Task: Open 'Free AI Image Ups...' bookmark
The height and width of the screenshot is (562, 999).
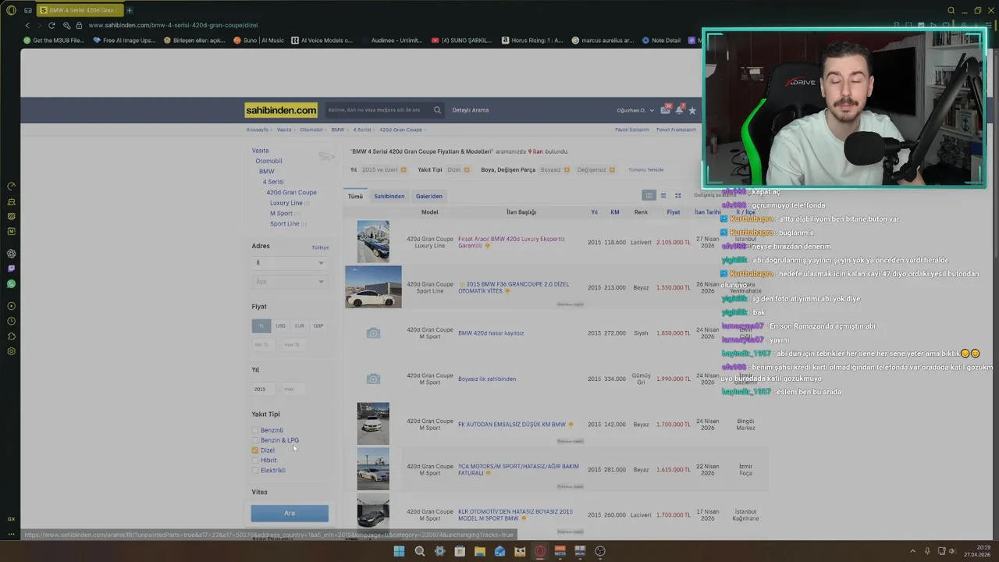Action: pyautogui.click(x=124, y=40)
